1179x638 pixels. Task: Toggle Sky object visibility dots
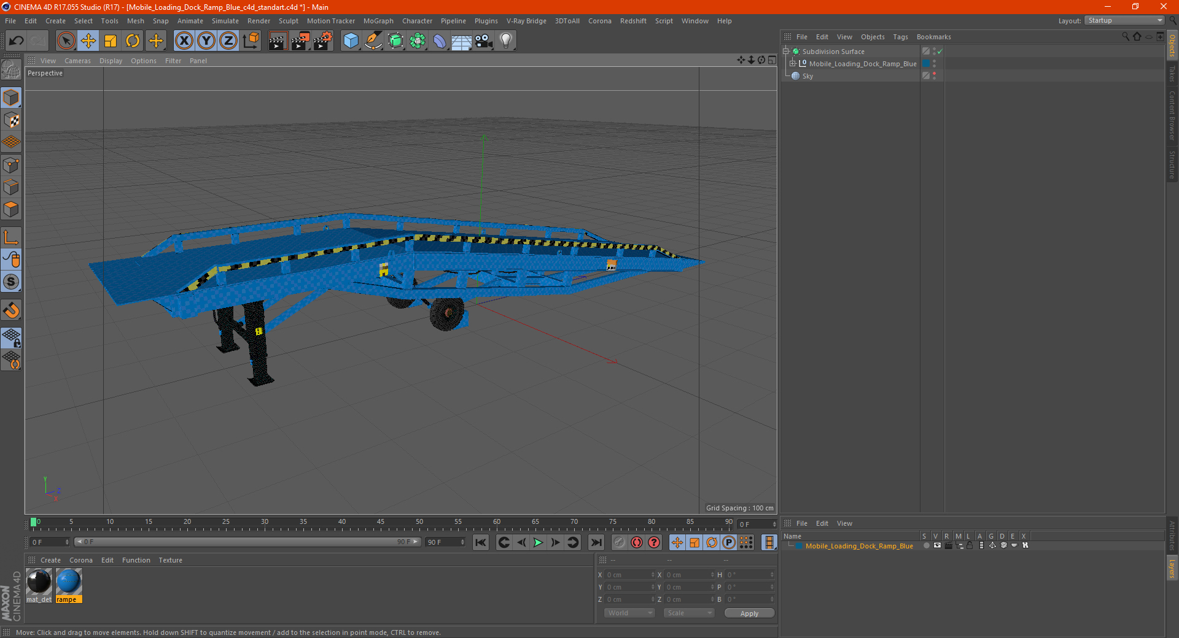[x=934, y=76]
